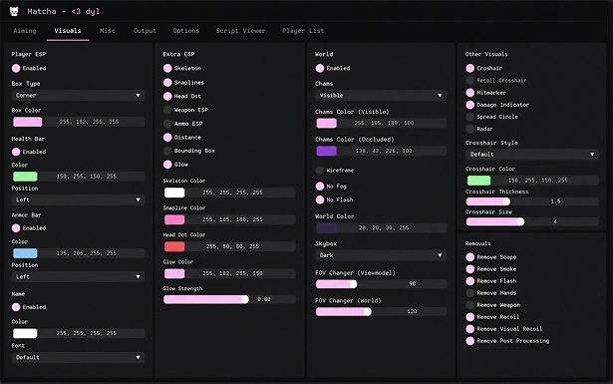Open the Misc tab
613x384 pixels.
pyautogui.click(x=107, y=31)
